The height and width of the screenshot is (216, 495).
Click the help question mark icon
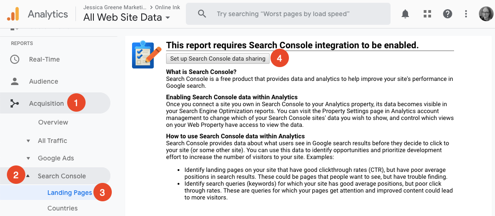(448, 14)
